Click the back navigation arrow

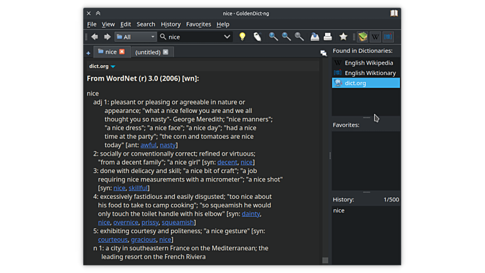point(95,37)
